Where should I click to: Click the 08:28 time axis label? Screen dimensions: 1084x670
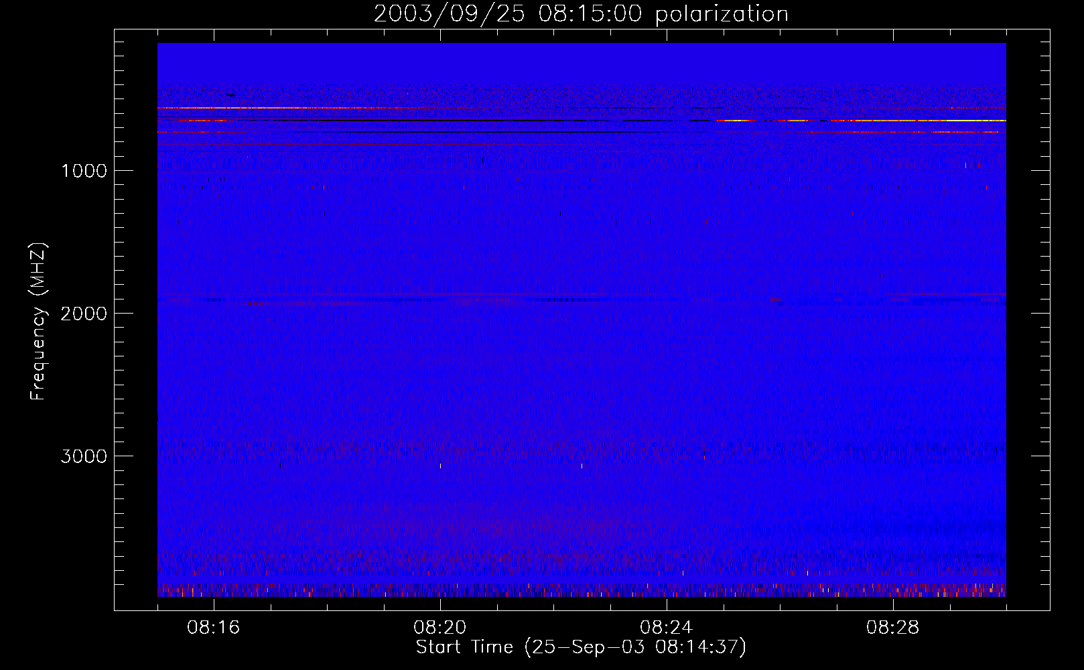coord(892,628)
